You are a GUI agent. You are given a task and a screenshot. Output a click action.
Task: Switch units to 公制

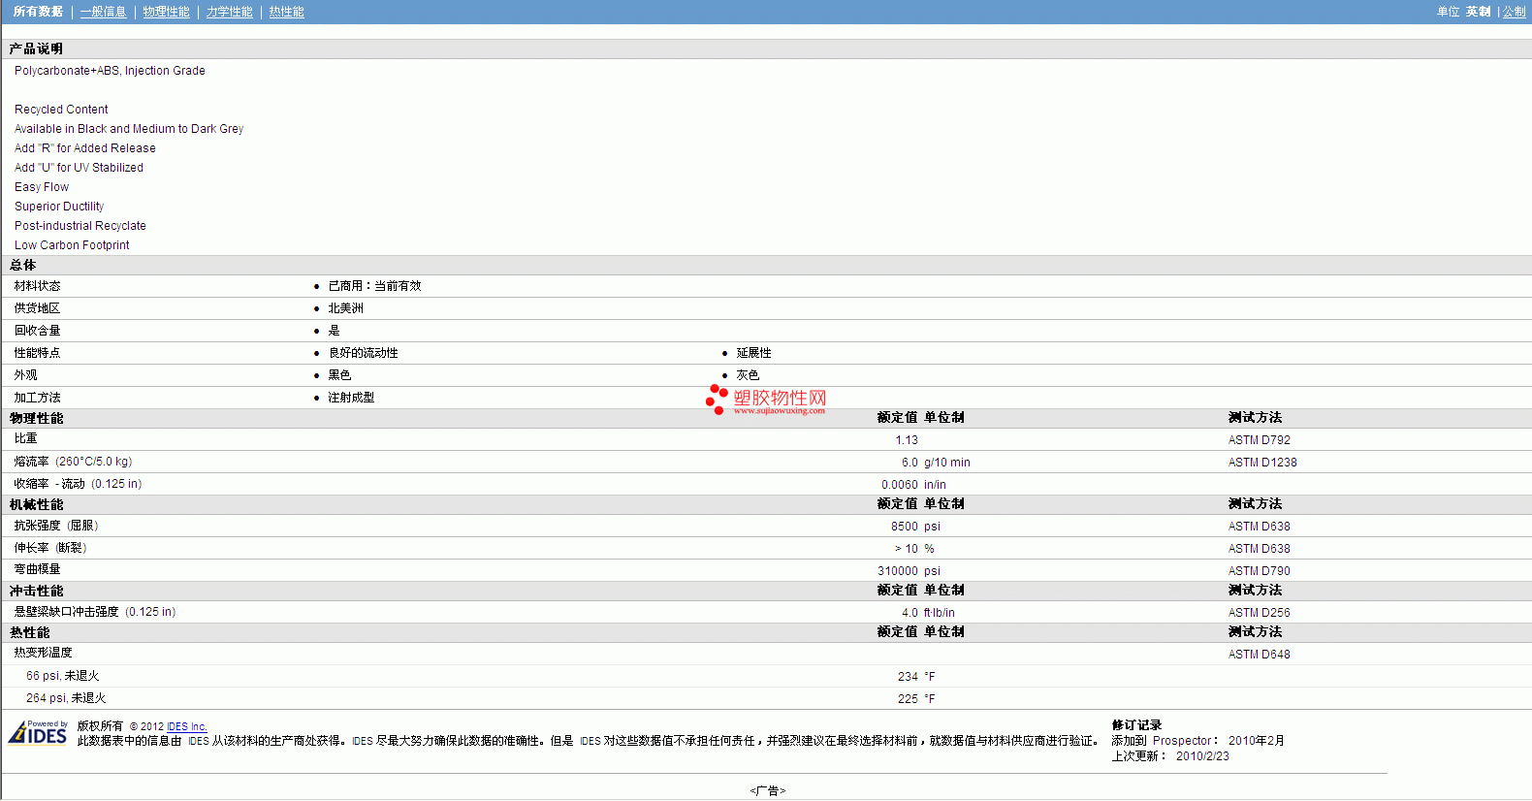(x=1515, y=12)
